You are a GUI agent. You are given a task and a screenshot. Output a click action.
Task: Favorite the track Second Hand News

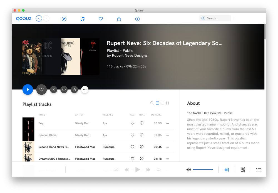coord(132,147)
